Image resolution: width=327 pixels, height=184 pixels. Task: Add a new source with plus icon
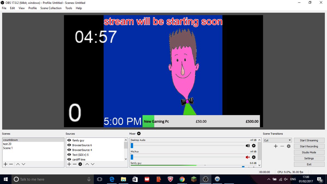pyautogui.click(x=69, y=164)
